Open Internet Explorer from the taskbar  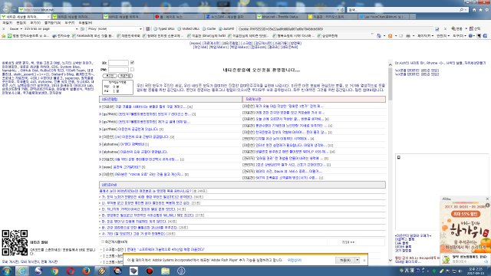(x=22, y=271)
